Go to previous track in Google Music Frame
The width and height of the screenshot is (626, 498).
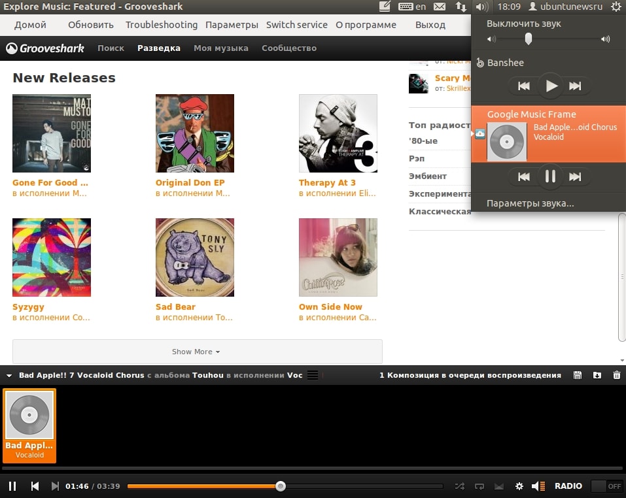524,176
